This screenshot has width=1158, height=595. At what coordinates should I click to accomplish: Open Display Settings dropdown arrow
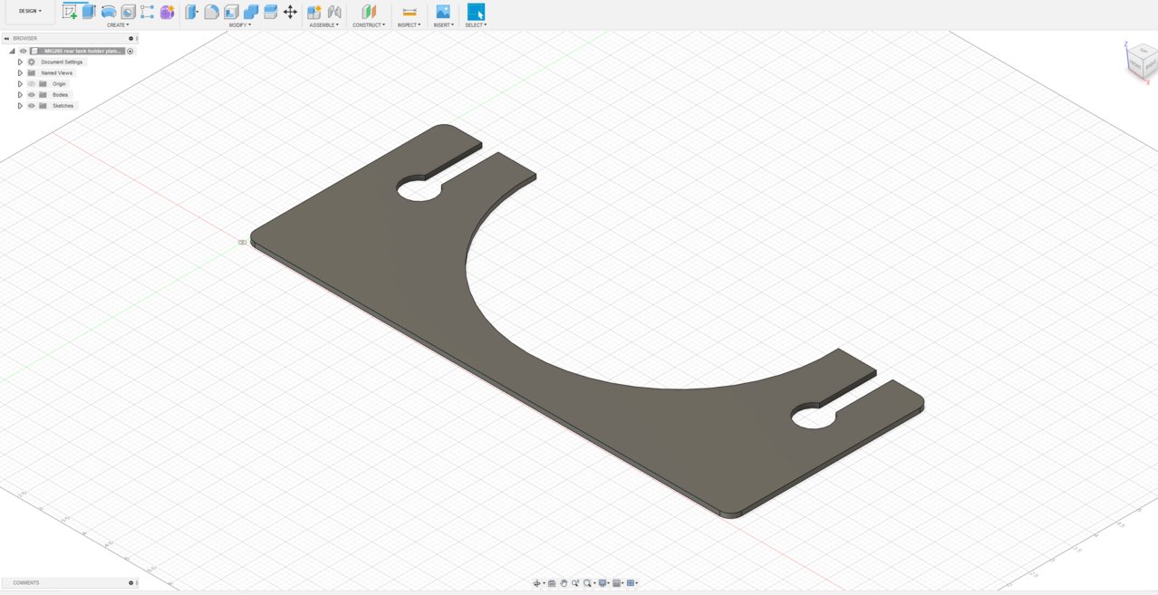point(608,583)
